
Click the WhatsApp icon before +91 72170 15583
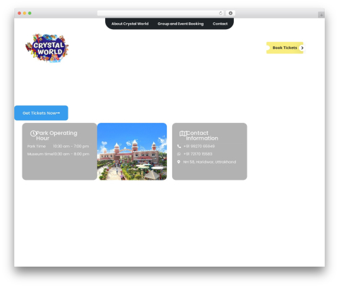coord(179,154)
